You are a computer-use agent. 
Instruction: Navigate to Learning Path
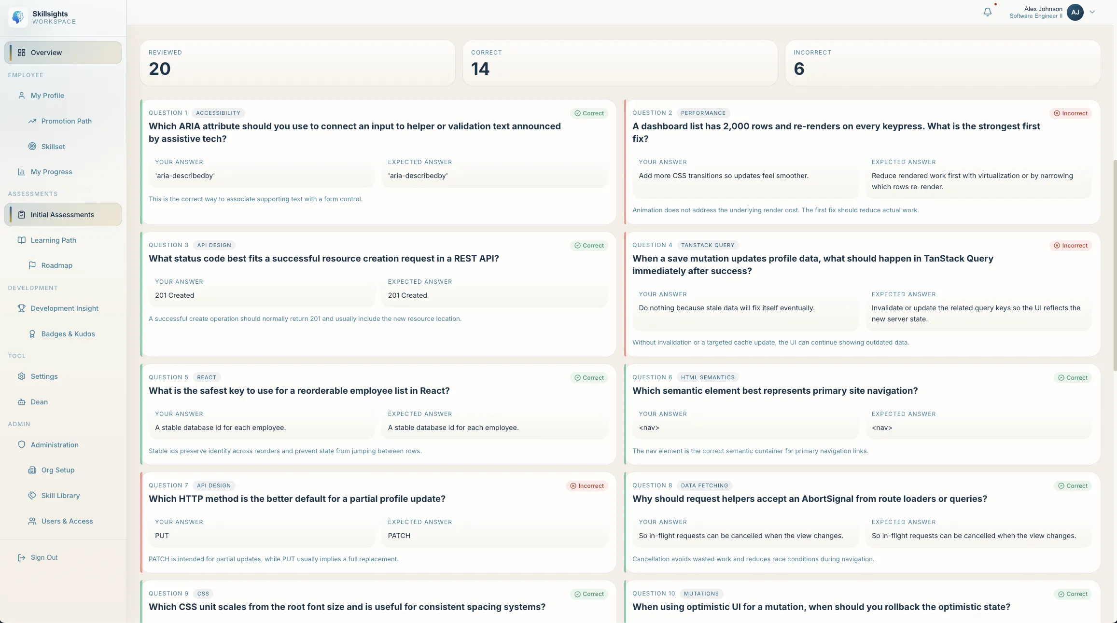click(53, 240)
